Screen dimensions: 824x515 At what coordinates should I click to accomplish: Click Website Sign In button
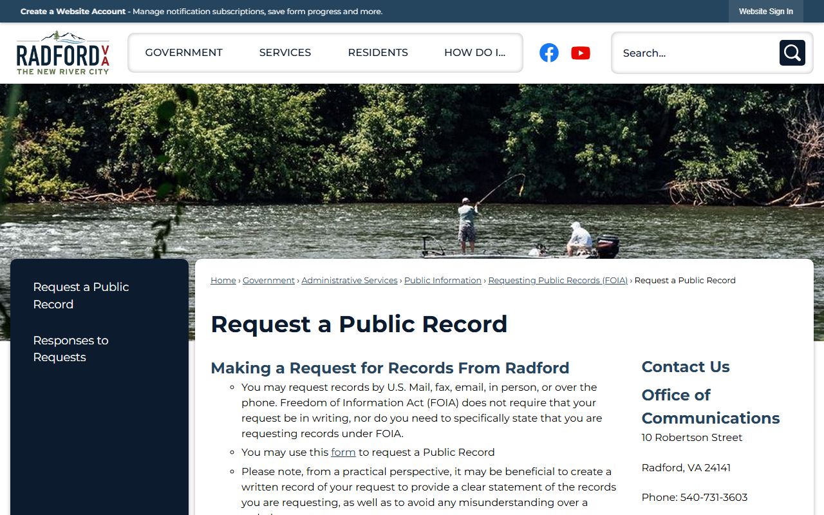(x=766, y=12)
